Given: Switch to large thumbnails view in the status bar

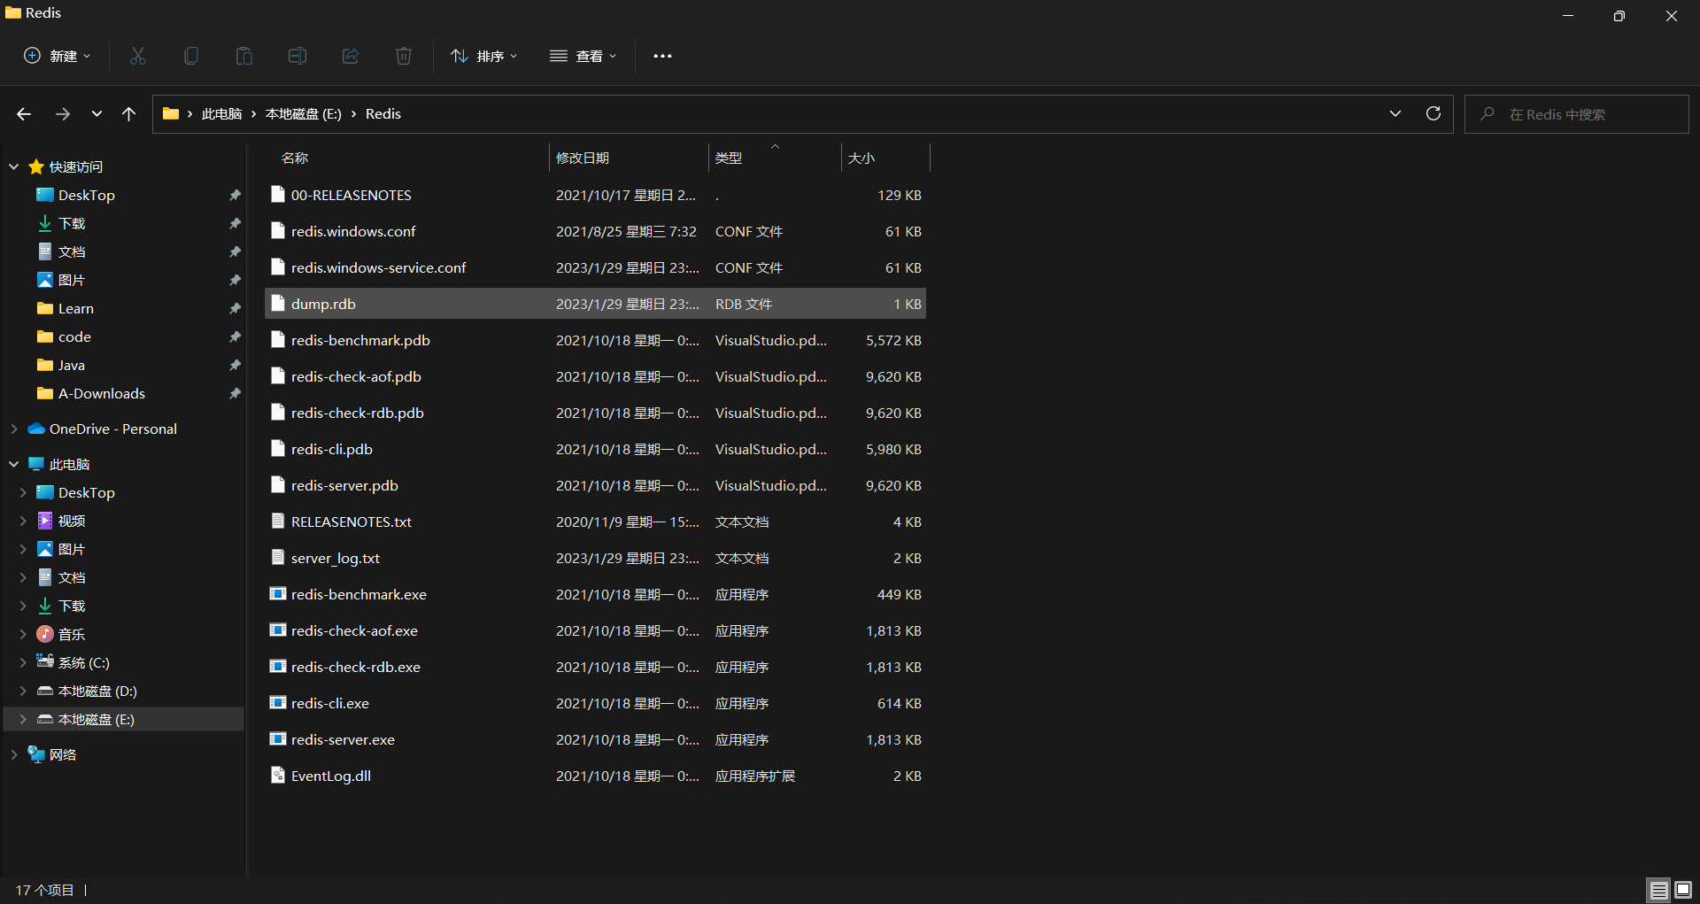Looking at the screenshot, I should 1683,890.
